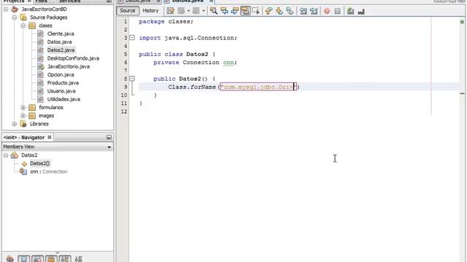The height and width of the screenshot is (262, 467).
Task: Click the Find Selection magnifier icon
Action: (214, 11)
